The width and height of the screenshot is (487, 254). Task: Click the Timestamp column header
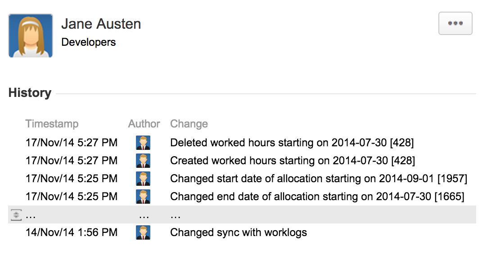point(52,124)
